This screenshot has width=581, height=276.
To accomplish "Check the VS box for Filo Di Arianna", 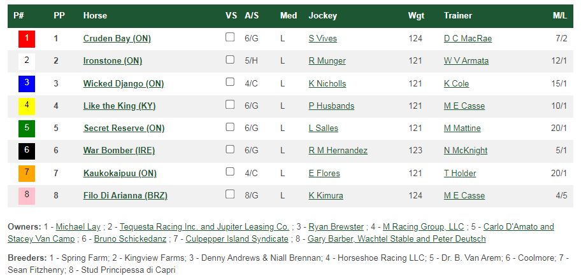I will (230, 194).
